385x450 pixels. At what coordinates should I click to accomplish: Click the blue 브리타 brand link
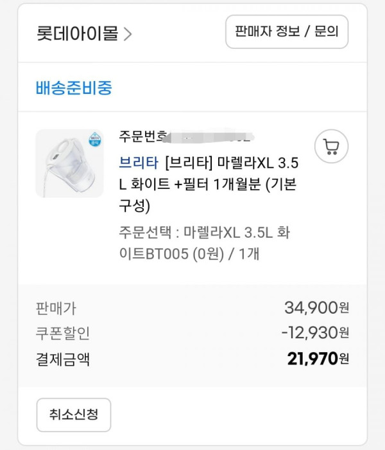click(139, 163)
